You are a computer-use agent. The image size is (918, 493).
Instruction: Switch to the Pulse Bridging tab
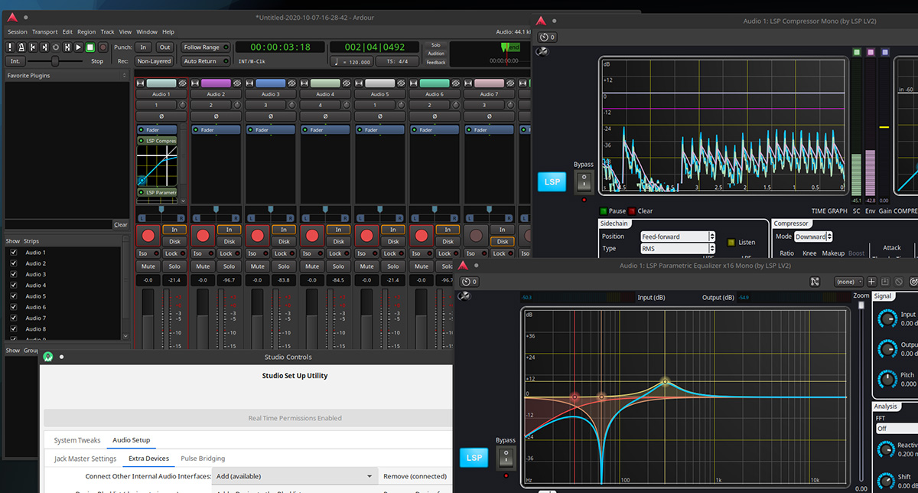coord(203,459)
